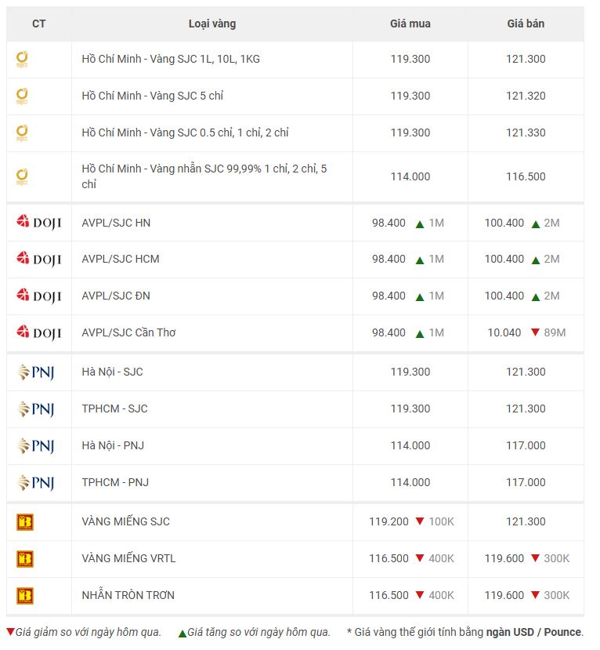
Task: Click logo in VÀNG MIẾNG SJC row
Action: (x=25, y=522)
